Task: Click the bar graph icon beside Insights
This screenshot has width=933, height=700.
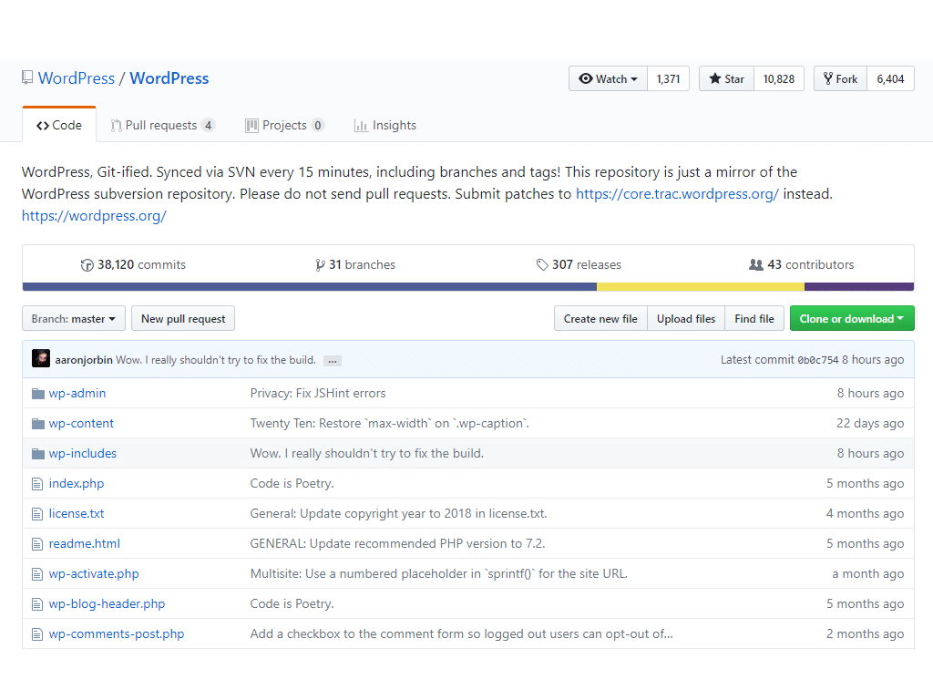Action: click(361, 126)
